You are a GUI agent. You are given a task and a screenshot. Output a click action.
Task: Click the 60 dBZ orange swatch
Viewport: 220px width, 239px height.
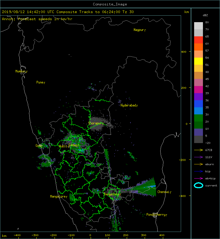198,47
